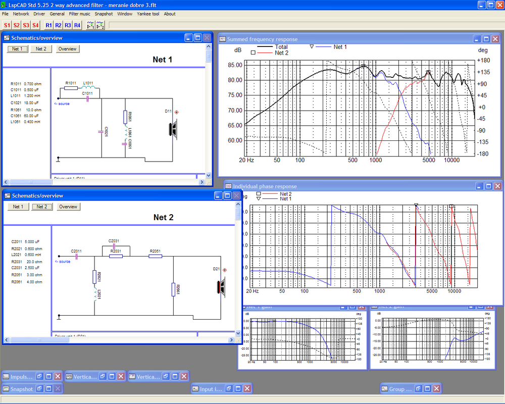Click Overview in the window showing Net 2

click(68, 207)
